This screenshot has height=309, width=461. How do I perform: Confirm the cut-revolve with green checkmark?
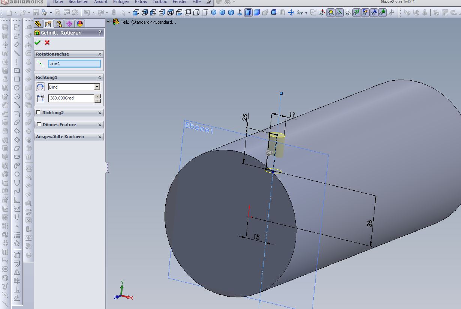coord(37,42)
